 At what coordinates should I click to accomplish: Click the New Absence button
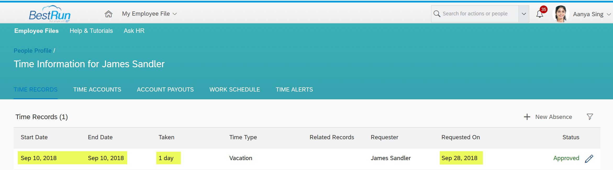[548, 117]
